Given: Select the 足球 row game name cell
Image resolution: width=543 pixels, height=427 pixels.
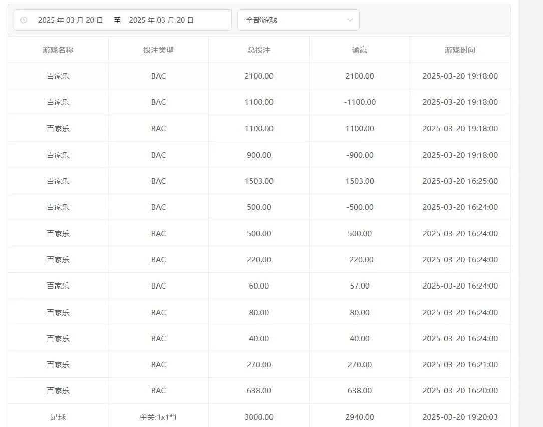Looking at the screenshot, I should tap(58, 417).
